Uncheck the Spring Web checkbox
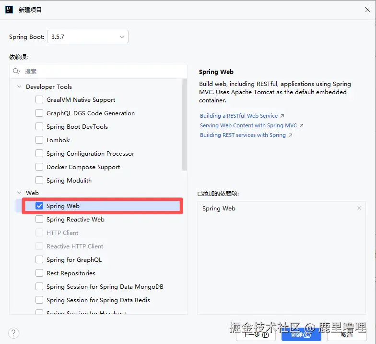This screenshot has width=376, height=344. point(39,206)
